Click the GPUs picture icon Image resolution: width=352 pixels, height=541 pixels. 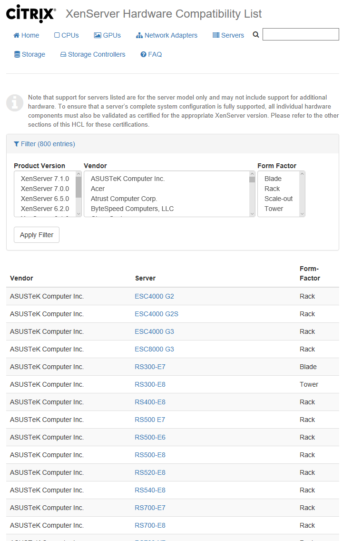pyautogui.click(x=98, y=35)
